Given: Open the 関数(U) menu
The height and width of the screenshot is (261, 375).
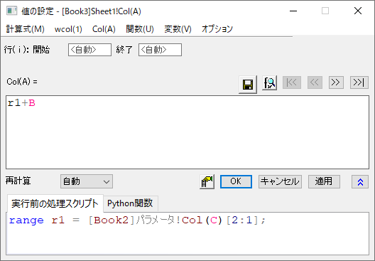Looking at the screenshot, I should (140, 29).
